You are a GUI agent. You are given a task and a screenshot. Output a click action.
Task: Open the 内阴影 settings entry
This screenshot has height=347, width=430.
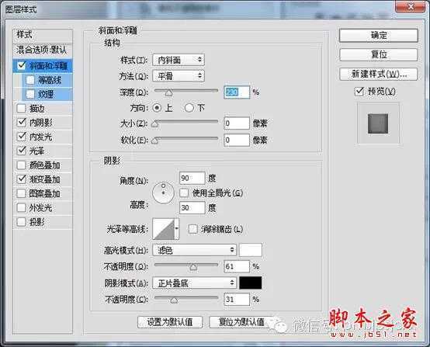pos(41,123)
